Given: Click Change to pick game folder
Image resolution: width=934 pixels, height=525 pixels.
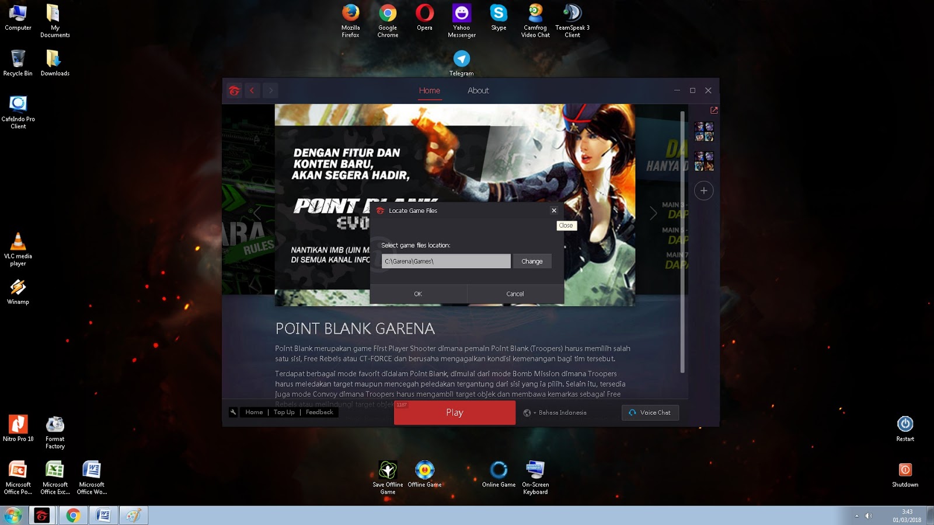Looking at the screenshot, I should coord(532,261).
